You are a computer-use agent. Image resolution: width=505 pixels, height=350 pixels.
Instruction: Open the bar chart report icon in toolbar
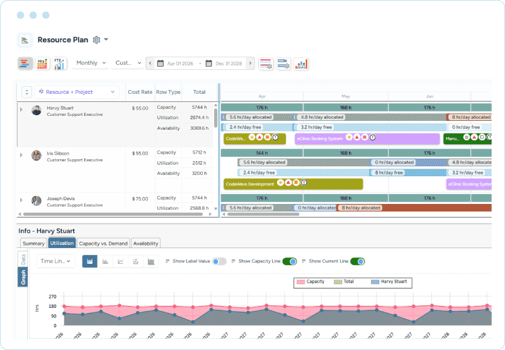301,64
